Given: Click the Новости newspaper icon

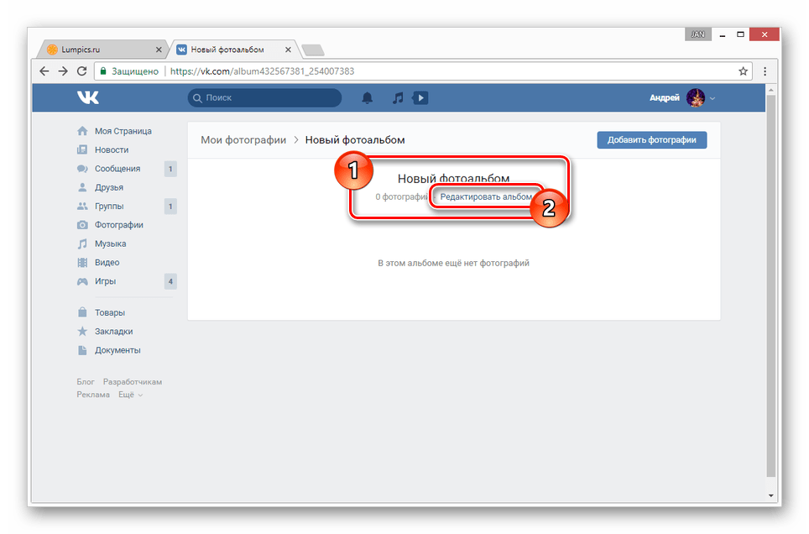Looking at the screenshot, I should pyautogui.click(x=82, y=149).
